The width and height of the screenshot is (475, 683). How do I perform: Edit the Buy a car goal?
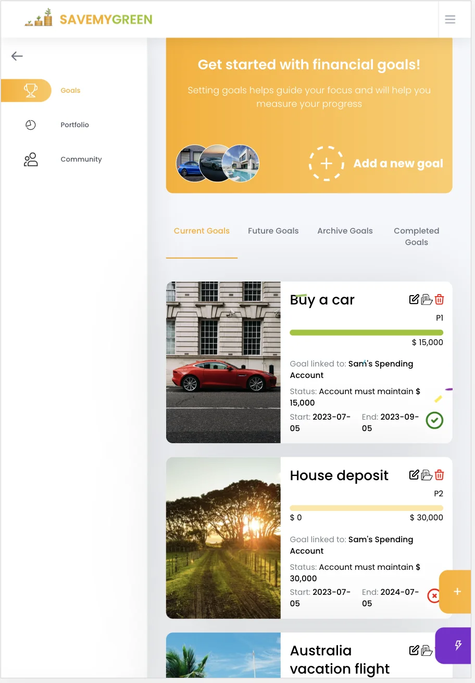pyautogui.click(x=414, y=299)
